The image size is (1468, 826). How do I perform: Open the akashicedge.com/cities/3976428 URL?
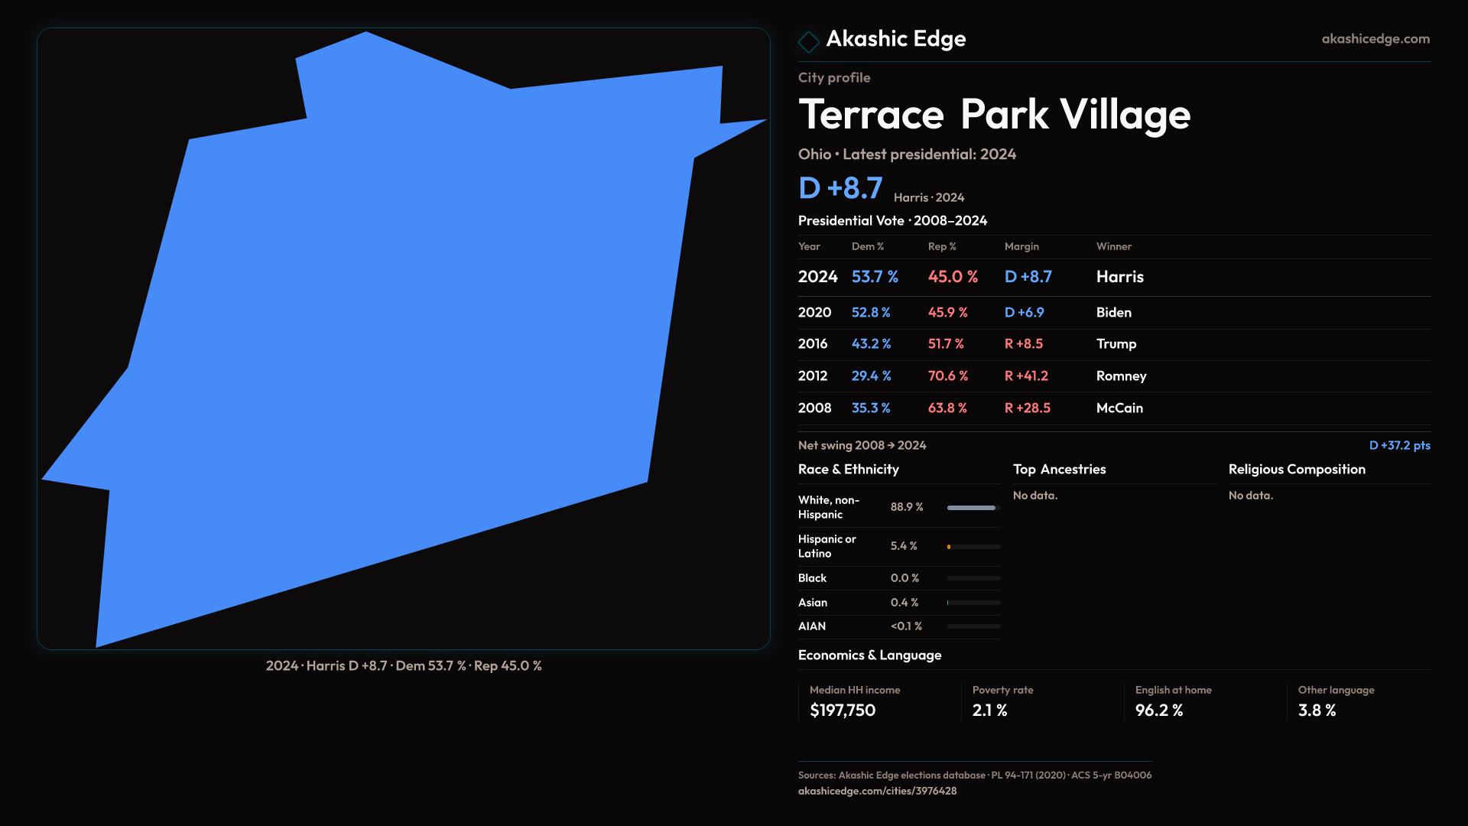pyautogui.click(x=877, y=791)
